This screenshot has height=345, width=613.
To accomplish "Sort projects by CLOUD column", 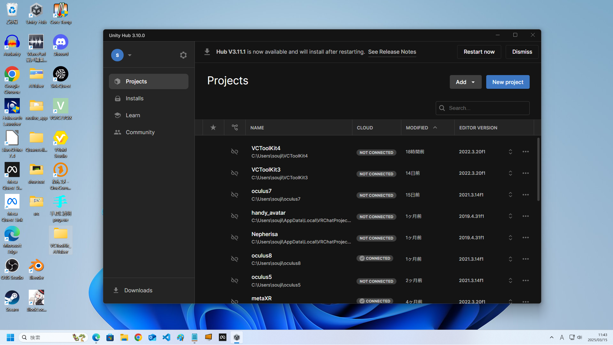I will tap(365, 128).
